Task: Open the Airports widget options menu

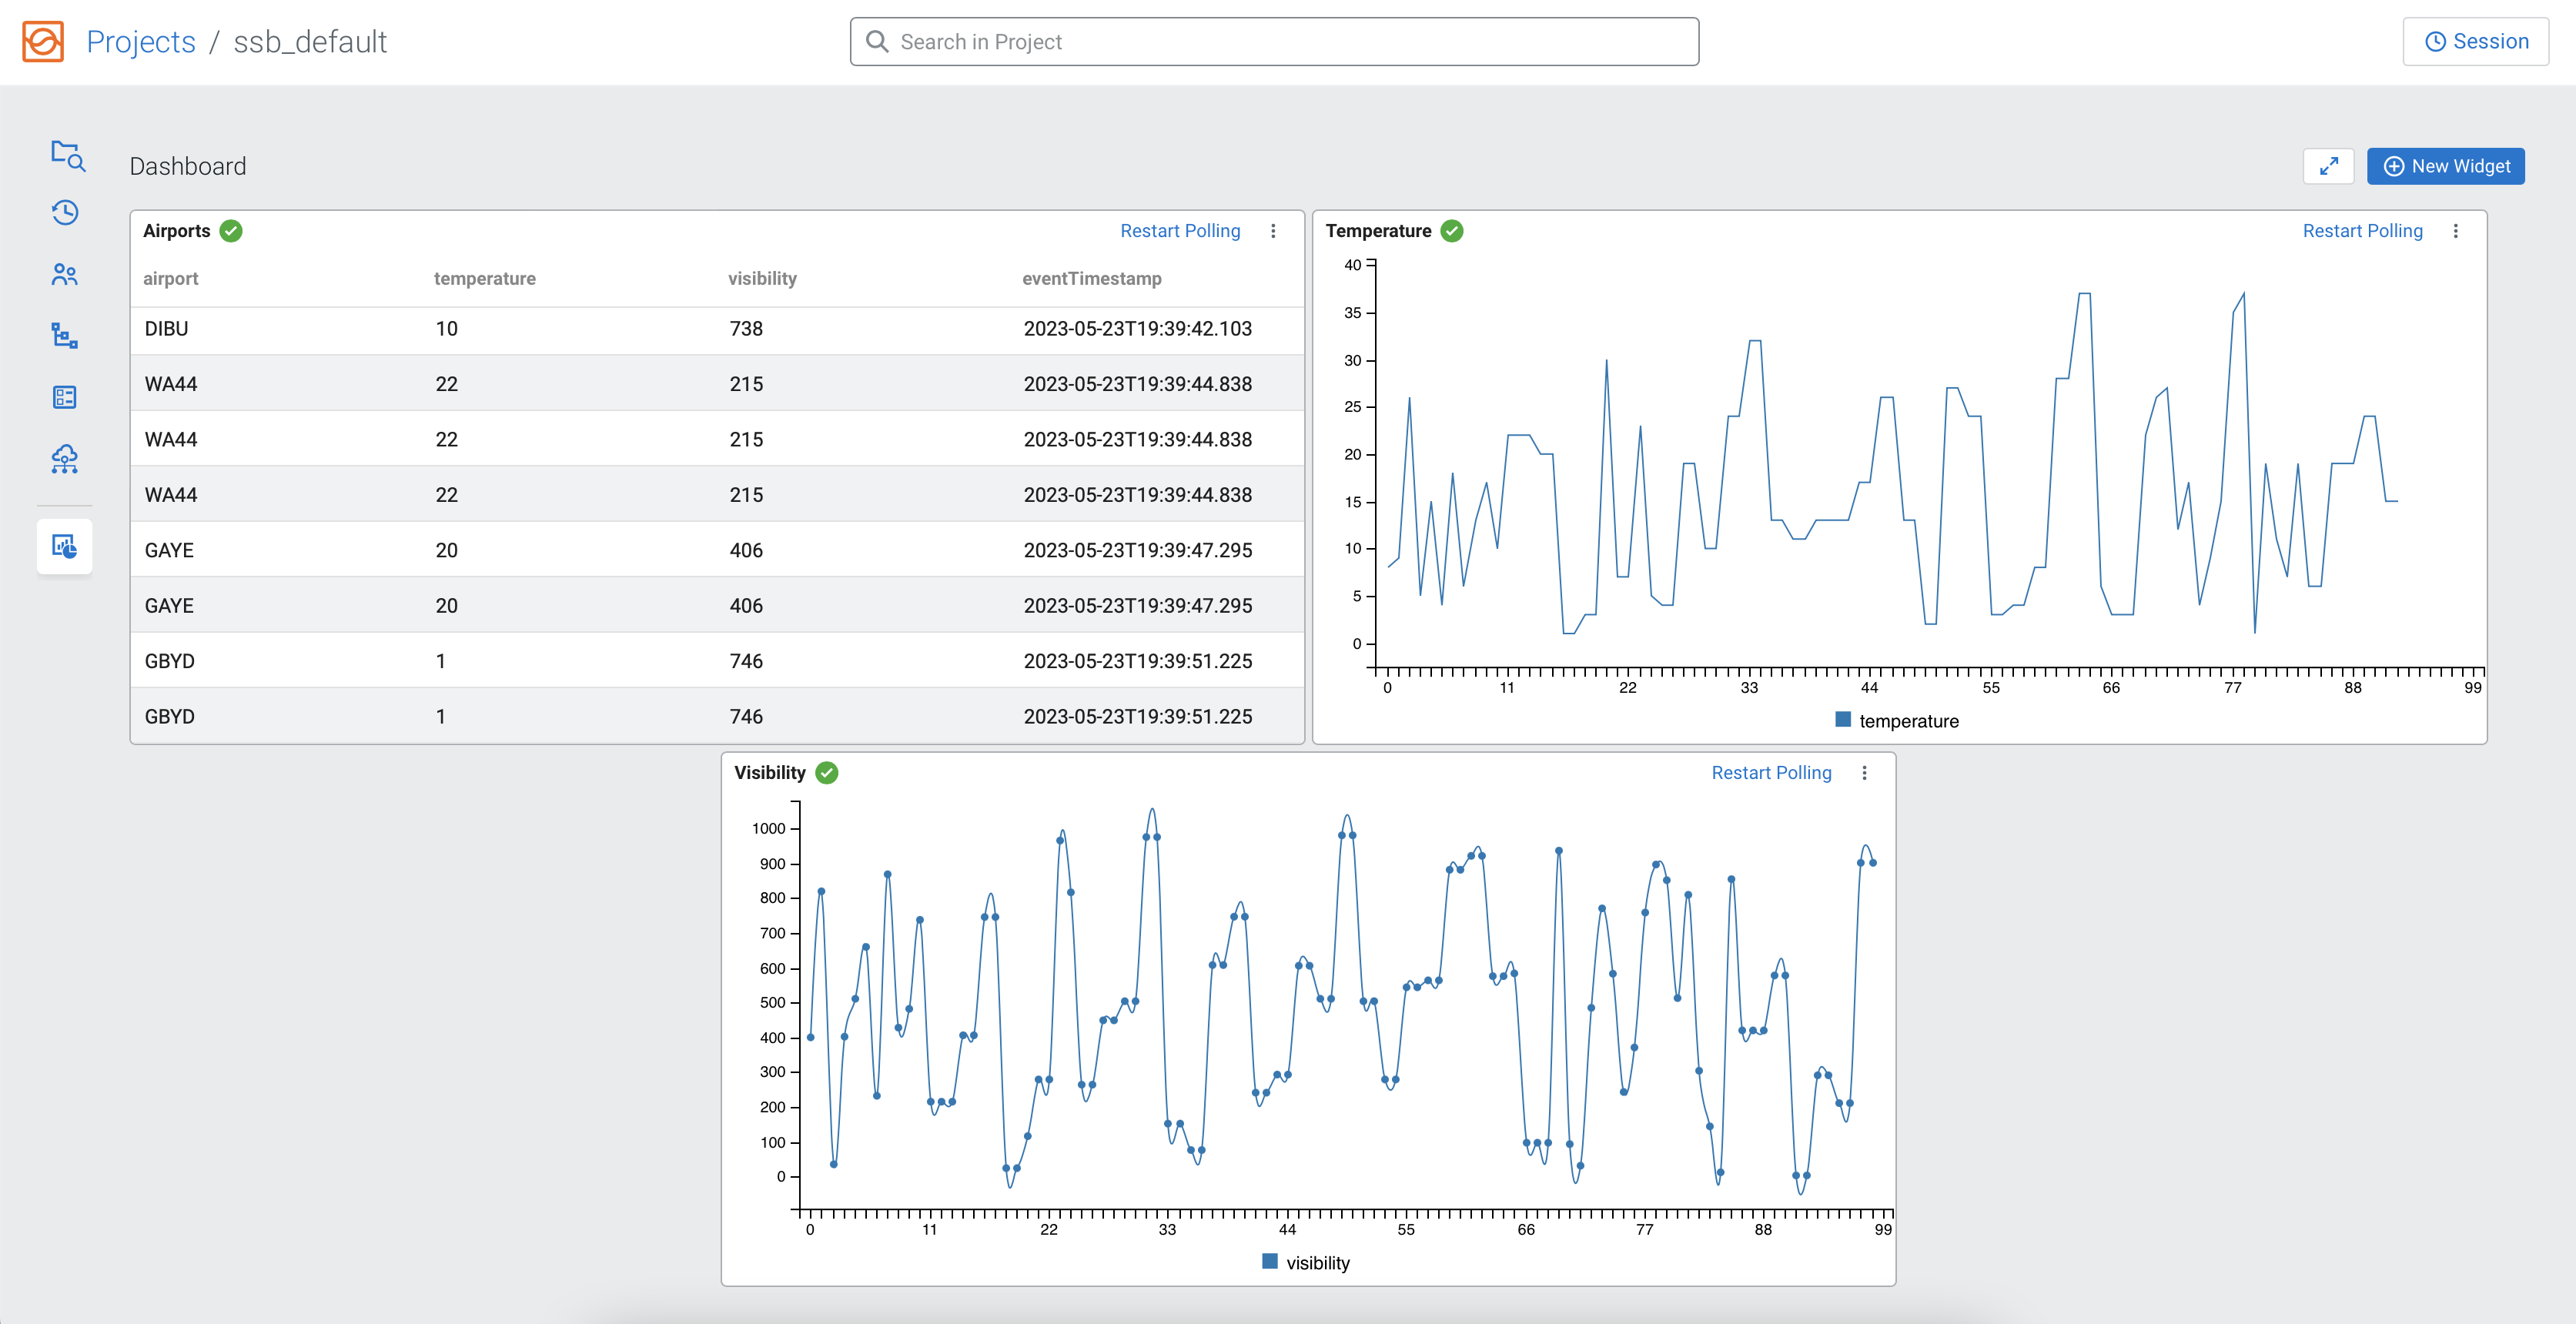Action: click(x=1274, y=231)
